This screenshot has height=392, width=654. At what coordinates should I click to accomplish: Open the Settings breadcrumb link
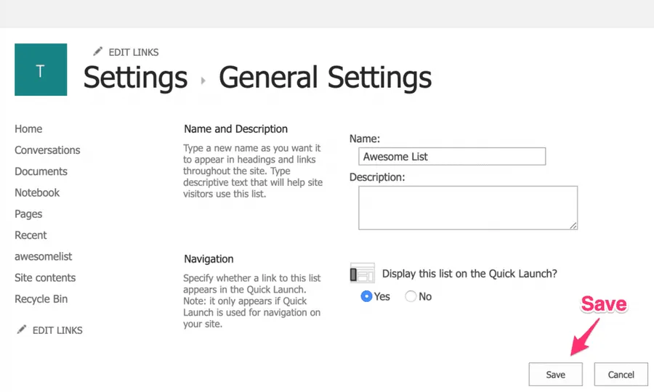[135, 78]
